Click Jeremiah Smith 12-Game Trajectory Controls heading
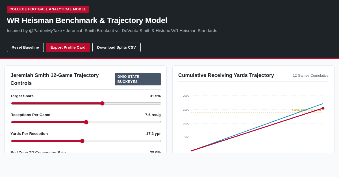339x177 pixels. coord(55,79)
